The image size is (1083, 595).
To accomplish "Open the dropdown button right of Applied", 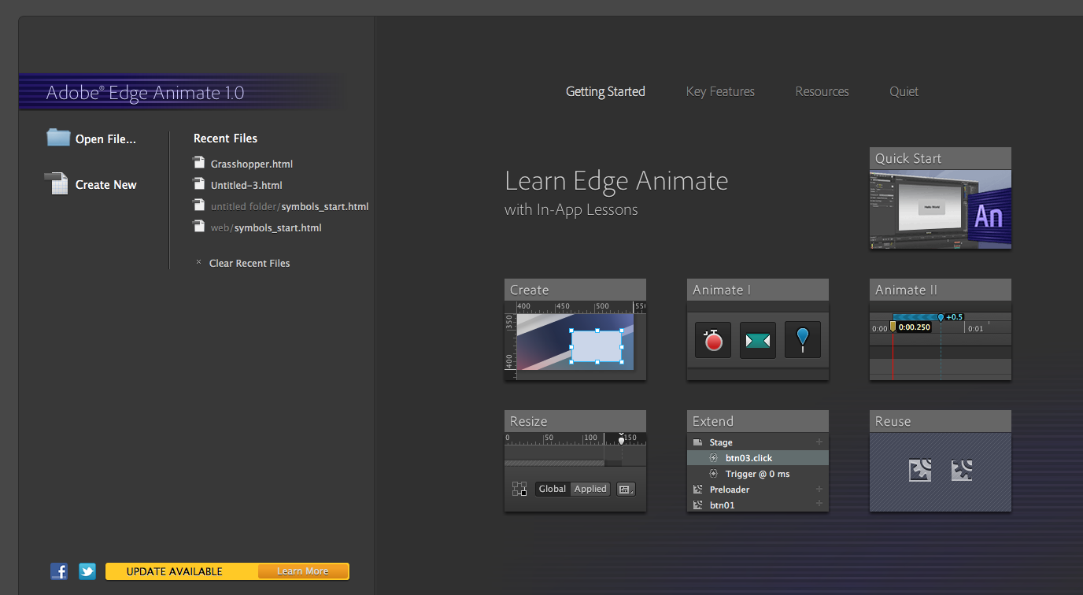I will (626, 489).
